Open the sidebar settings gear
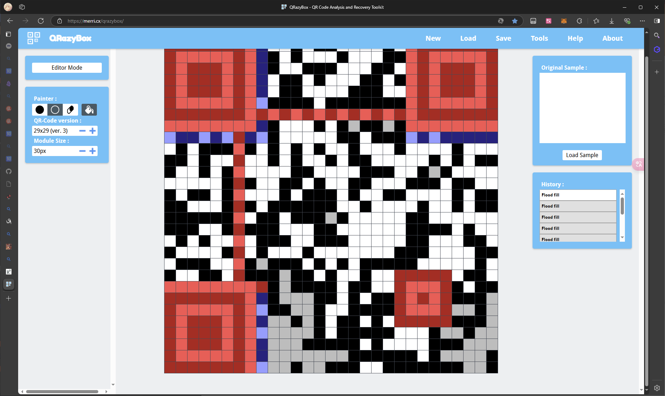 click(657, 388)
